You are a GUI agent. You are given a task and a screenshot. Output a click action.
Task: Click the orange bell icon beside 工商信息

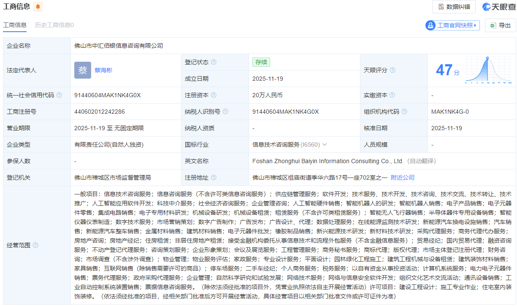pyautogui.click(x=38, y=7)
